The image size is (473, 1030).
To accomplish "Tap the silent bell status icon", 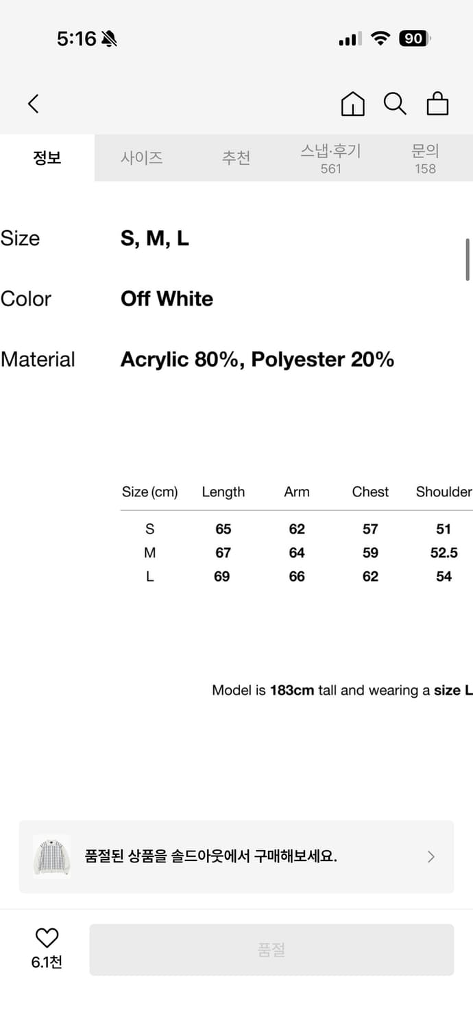I will pos(109,39).
